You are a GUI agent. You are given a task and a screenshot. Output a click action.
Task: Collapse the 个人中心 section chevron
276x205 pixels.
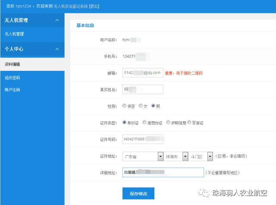(57, 49)
